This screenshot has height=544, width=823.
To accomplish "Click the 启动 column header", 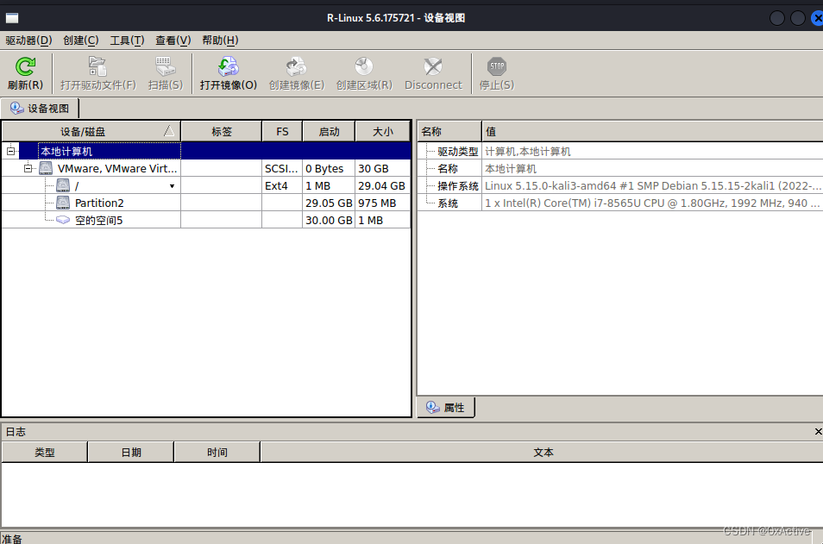I will click(329, 132).
